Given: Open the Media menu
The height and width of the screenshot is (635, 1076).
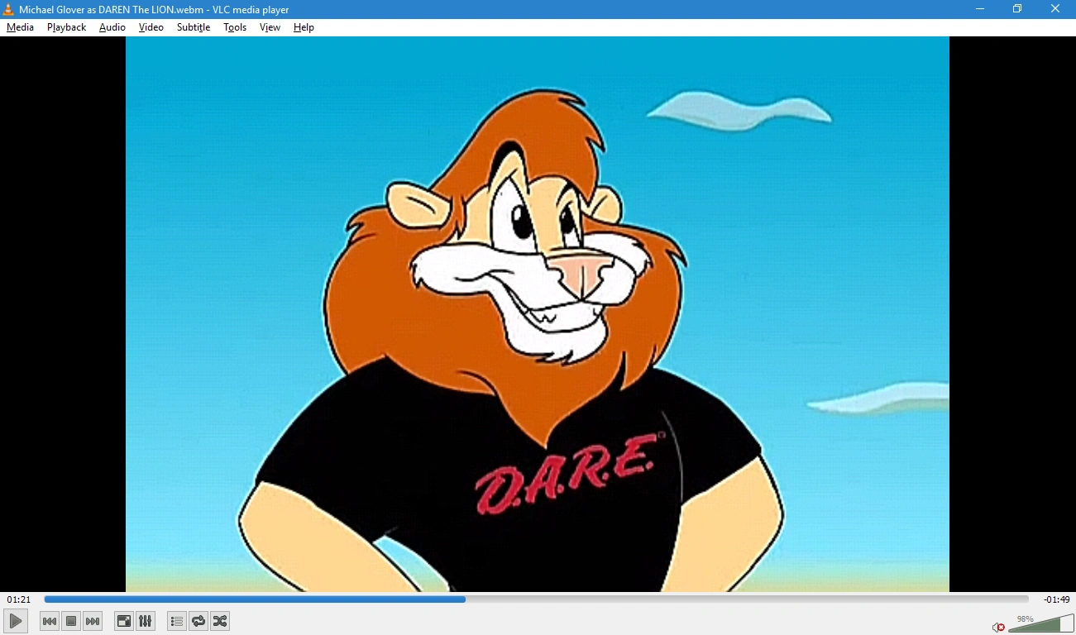Looking at the screenshot, I should 20,27.
